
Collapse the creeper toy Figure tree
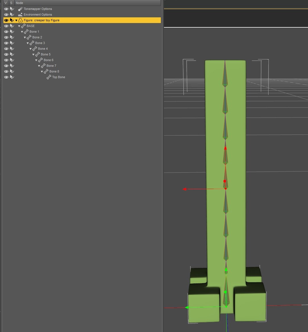pyautogui.click(x=16, y=20)
